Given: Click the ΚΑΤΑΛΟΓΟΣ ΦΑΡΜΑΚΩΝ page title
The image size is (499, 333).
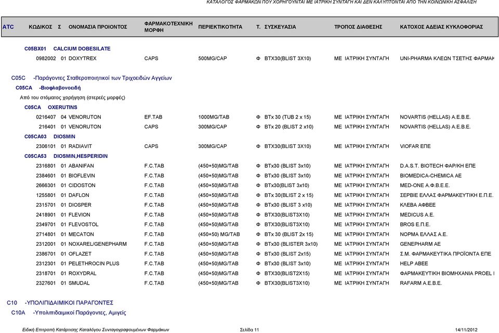Looking at the screenshot, I should pos(342,2).
